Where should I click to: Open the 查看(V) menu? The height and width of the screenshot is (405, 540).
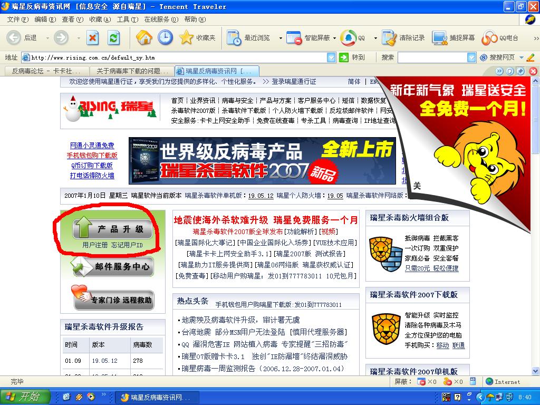73,20
